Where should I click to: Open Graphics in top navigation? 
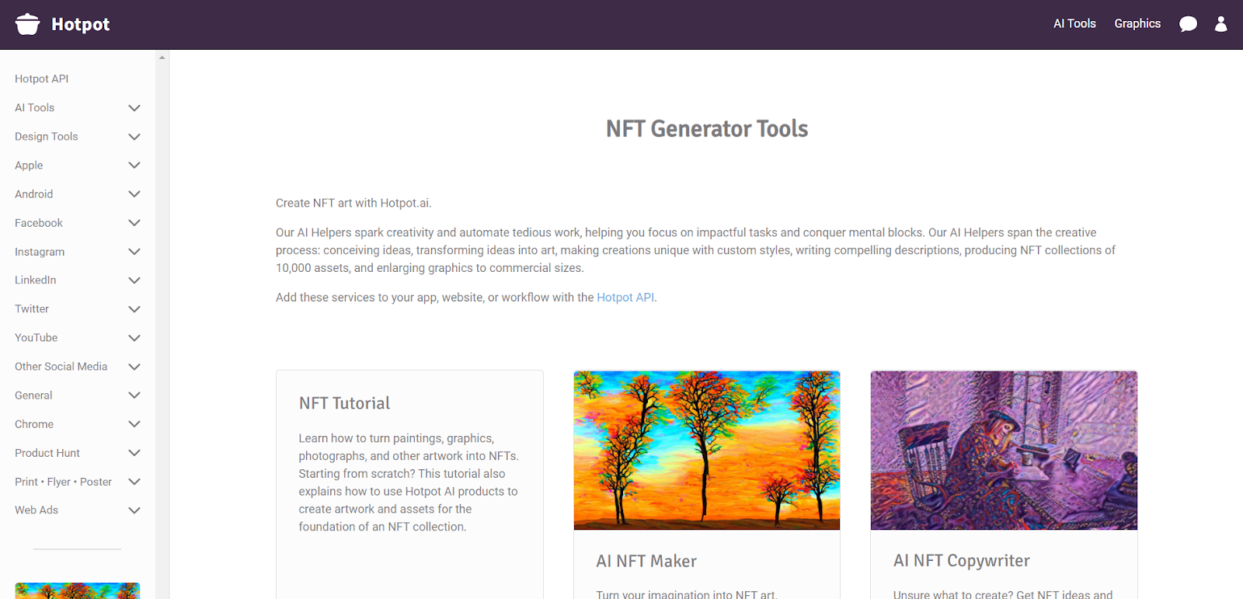click(x=1137, y=24)
